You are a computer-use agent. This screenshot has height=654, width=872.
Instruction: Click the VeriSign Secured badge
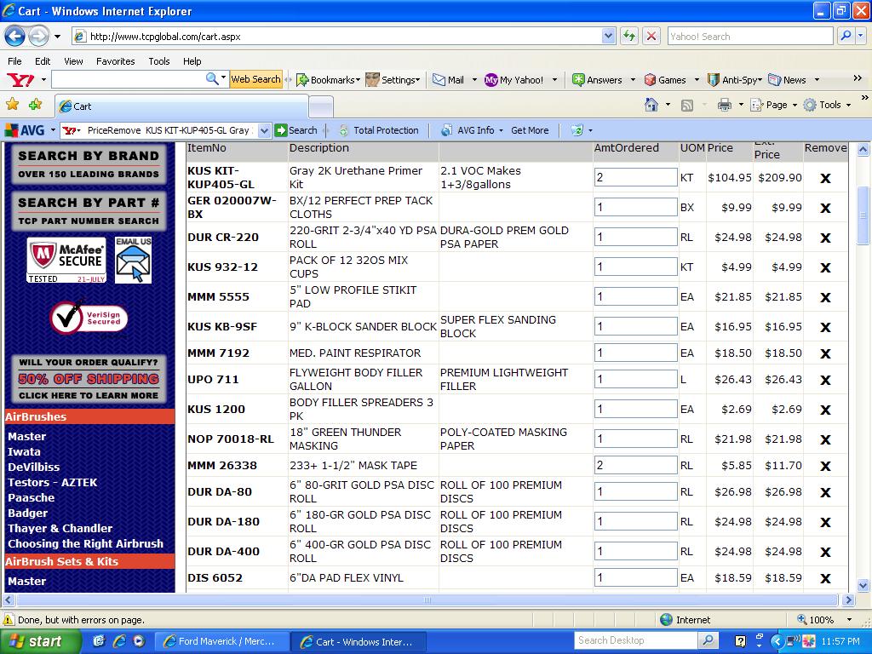tap(89, 318)
